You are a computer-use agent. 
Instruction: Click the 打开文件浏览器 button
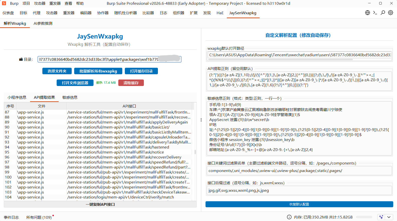pos(75,83)
